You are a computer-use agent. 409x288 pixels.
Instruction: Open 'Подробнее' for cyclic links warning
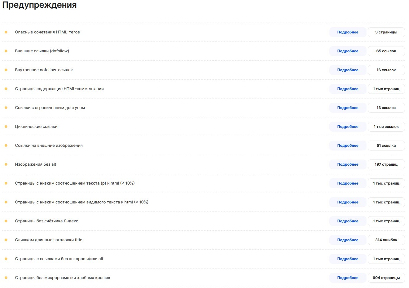coord(348,127)
